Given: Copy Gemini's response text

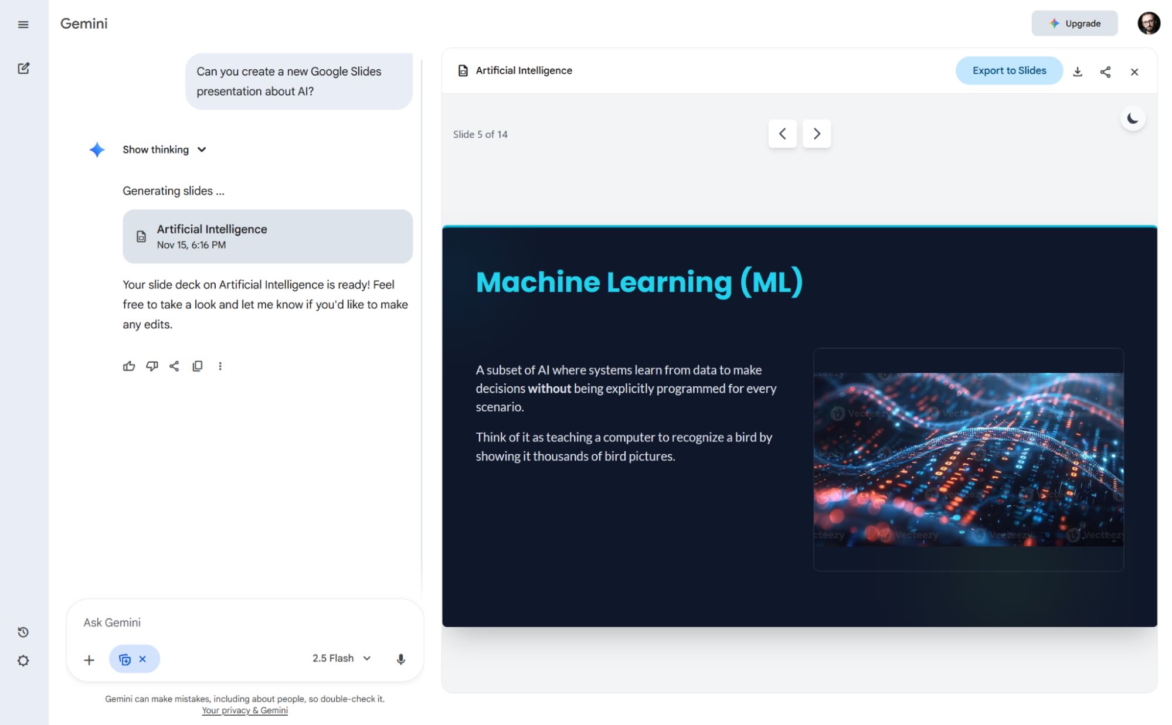Looking at the screenshot, I should [x=198, y=366].
